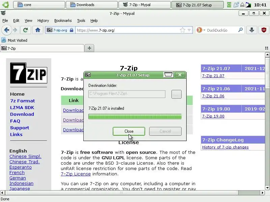The height and width of the screenshot is (202, 270).
Task: Switch to Downloads taskbar window
Action: tap(92, 5)
